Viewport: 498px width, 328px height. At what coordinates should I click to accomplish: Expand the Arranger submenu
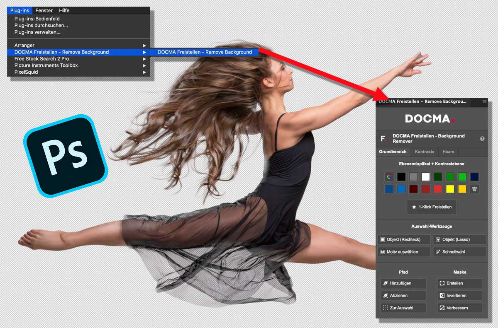(79, 46)
